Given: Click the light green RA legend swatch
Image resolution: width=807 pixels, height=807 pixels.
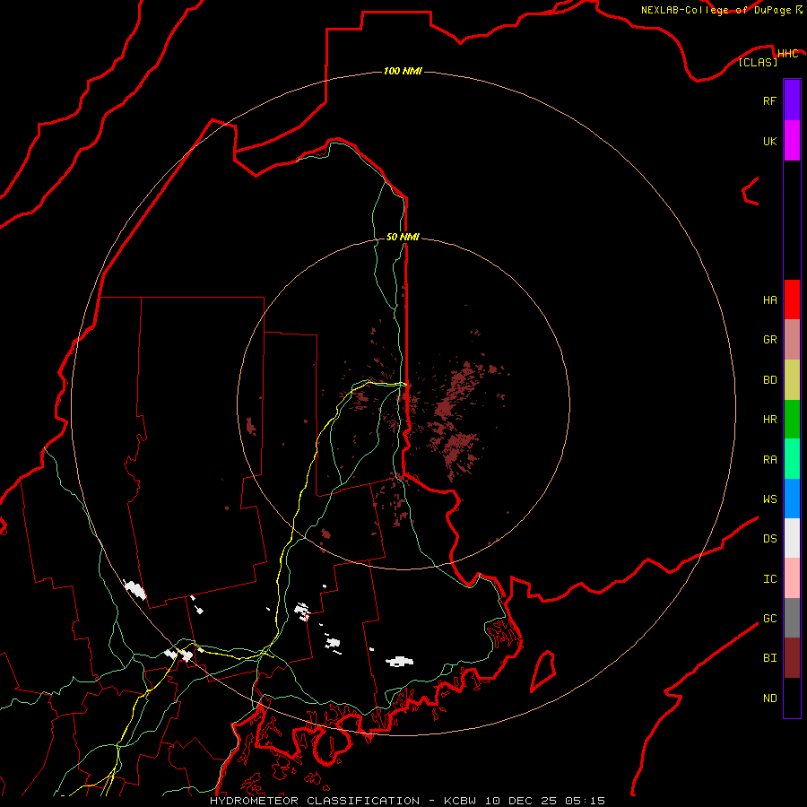Looking at the screenshot, I should click(792, 459).
